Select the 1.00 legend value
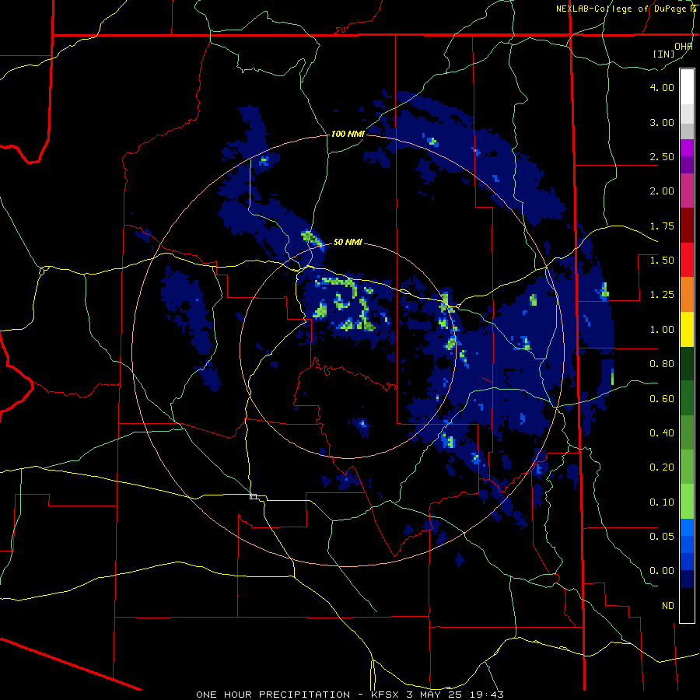This screenshot has height=700, width=700. pyautogui.click(x=662, y=330)
